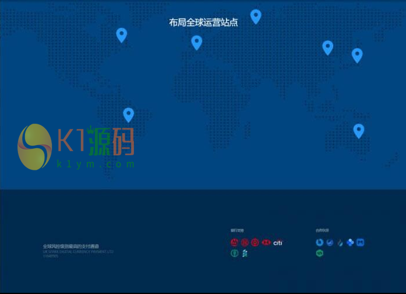Image resolution: width=406 pixels, height=294 pixels.
Task: Click the white Citi bank logo
Action: click(278, 243)
